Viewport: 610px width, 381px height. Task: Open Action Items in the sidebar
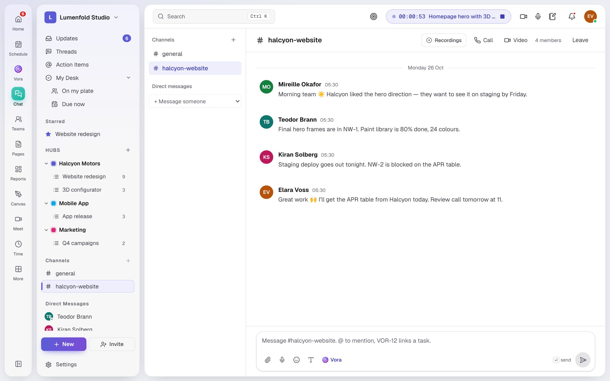(88, 65)
